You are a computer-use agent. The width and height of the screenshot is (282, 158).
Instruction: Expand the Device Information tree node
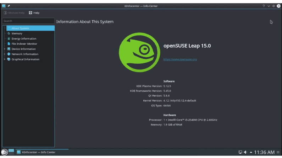click(x=5, y=49)
